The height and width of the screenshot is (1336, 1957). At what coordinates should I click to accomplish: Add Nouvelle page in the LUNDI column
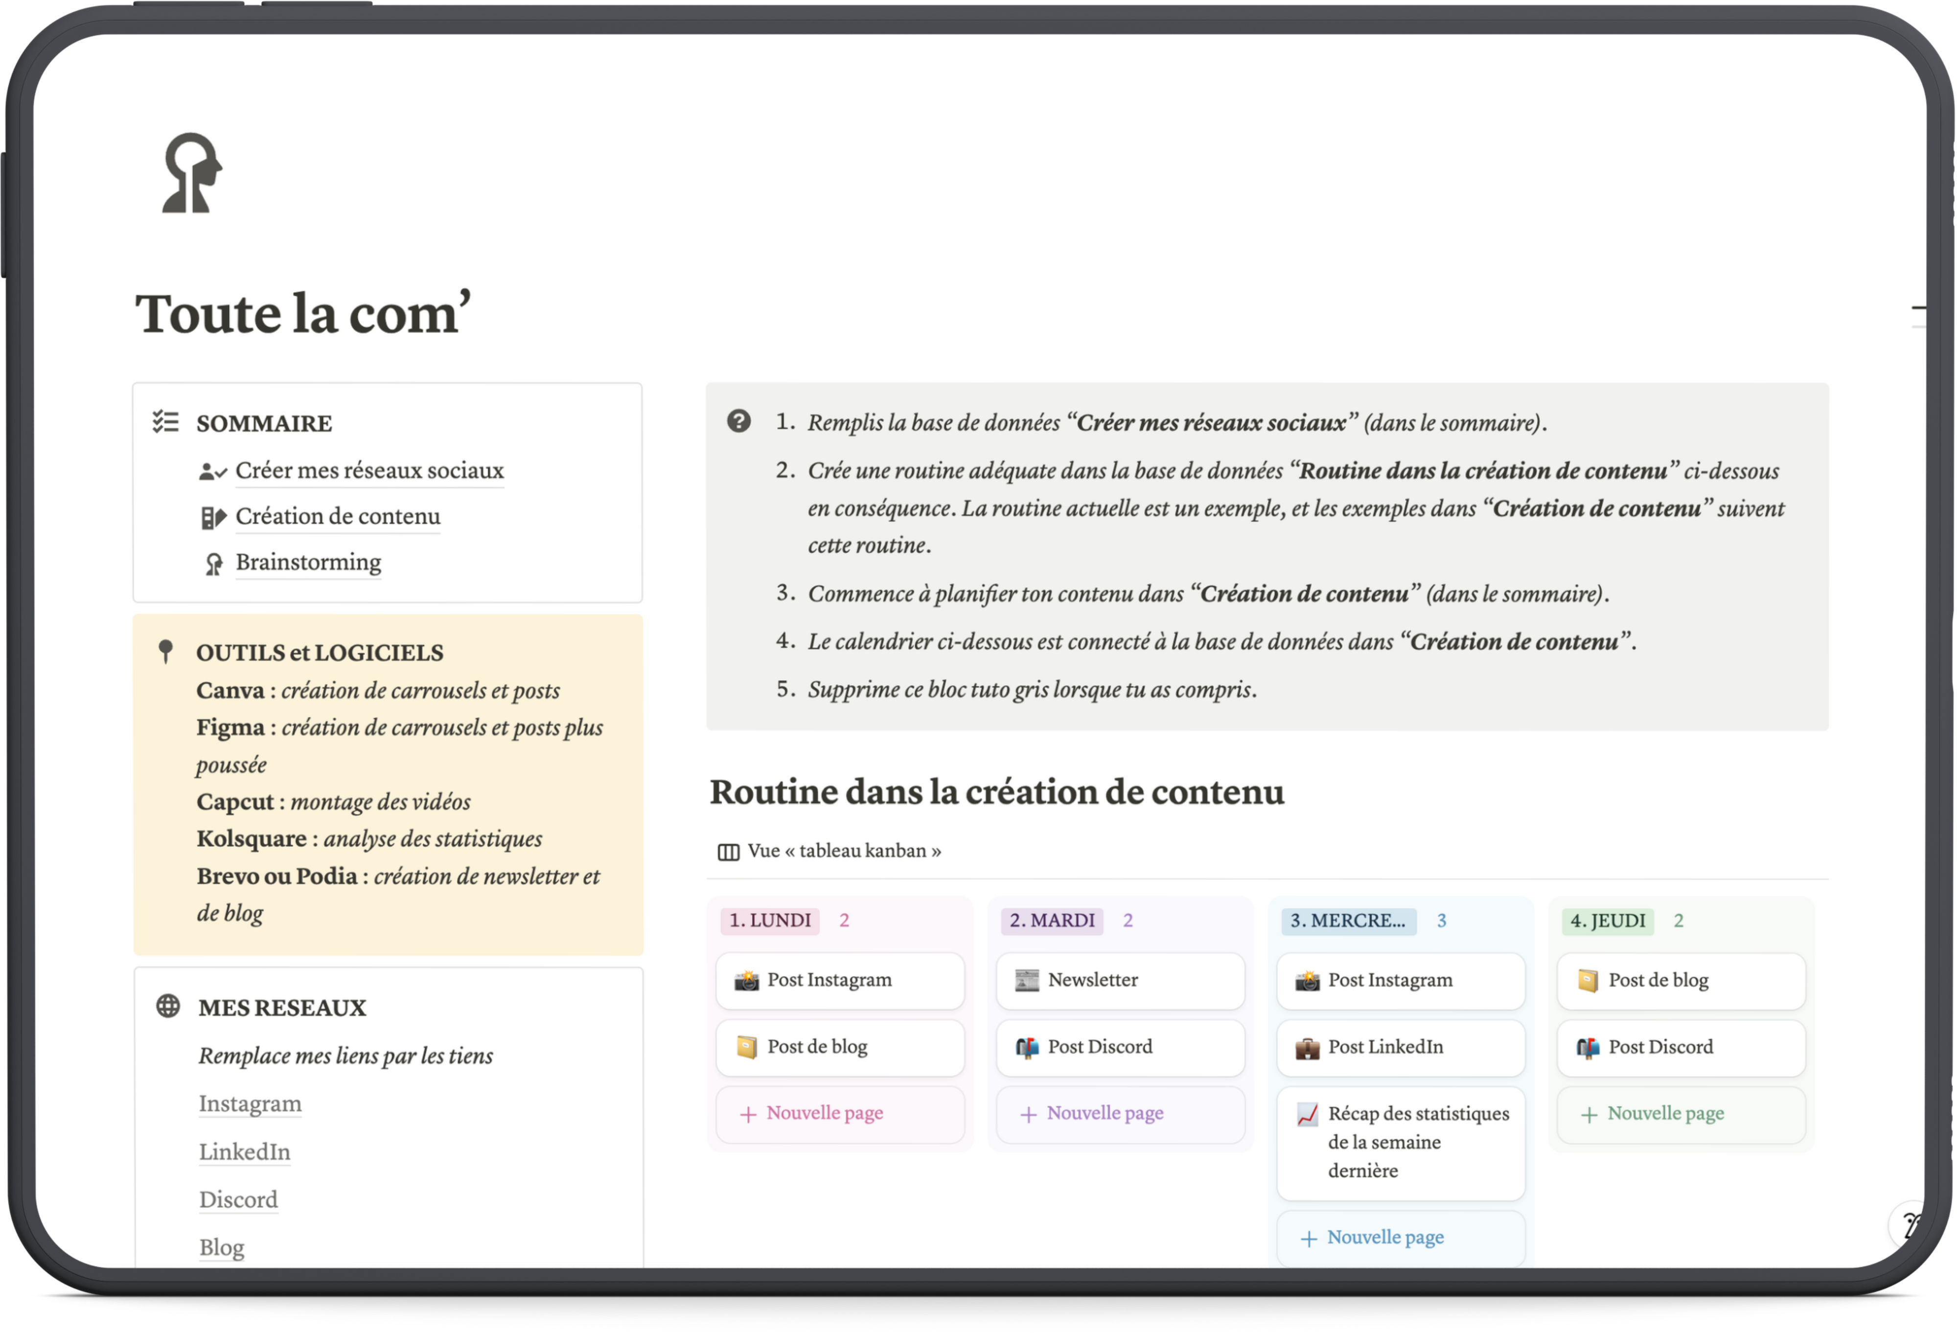825,1114
